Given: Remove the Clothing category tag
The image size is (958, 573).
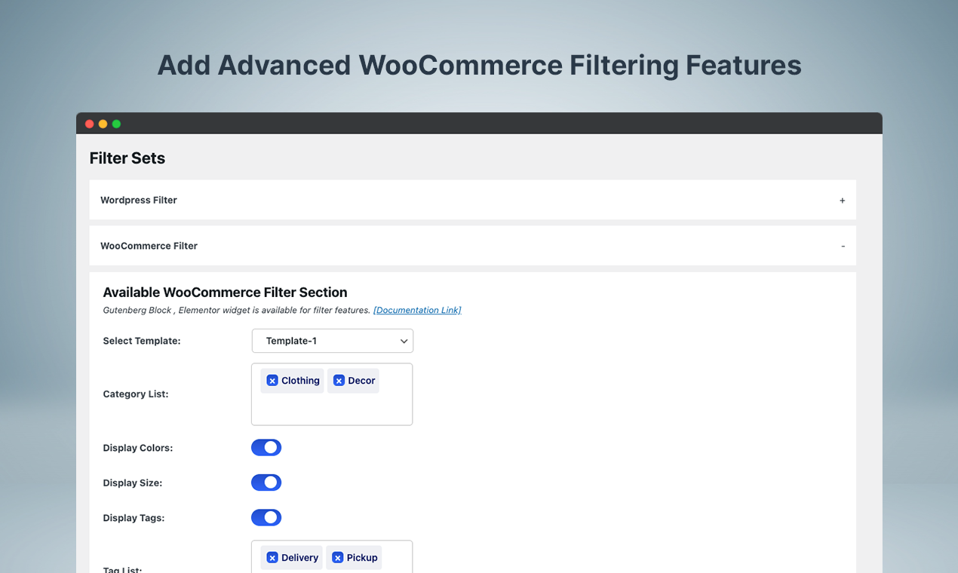Looking at the screenshot, I should (x=272, y=381).
